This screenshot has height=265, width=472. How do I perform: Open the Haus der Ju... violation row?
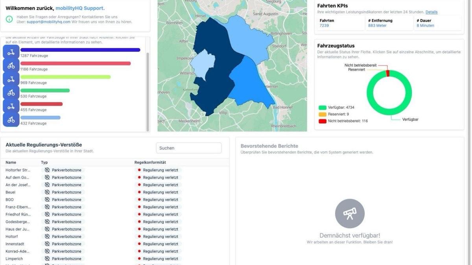tap(115, 229)
